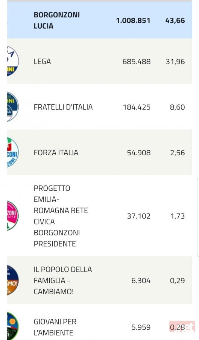Click the Progetto Emilia-Romagna Rete Civica logo
This screenshot has height=340, width=199.
[x=13, y=216]
